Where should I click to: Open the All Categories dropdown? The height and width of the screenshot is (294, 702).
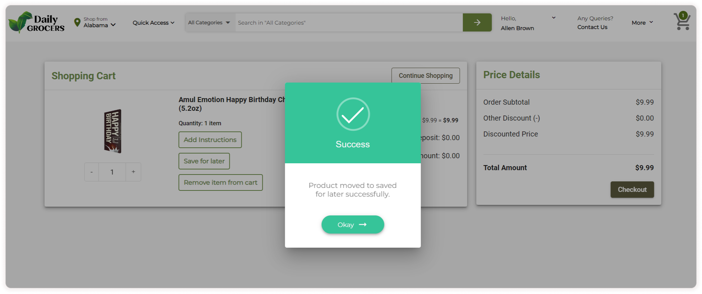click(x=209, y=22)
